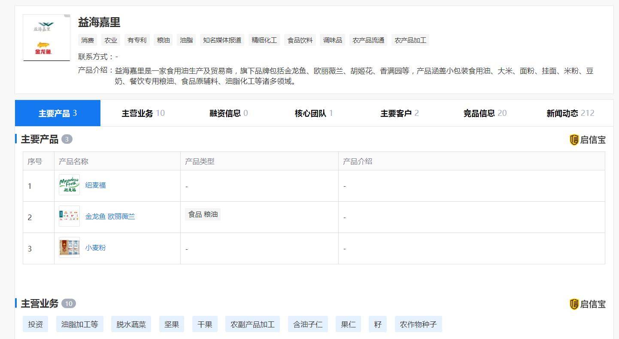
Task: Click the 农业 tag
Action: click(x=111, y=40)
